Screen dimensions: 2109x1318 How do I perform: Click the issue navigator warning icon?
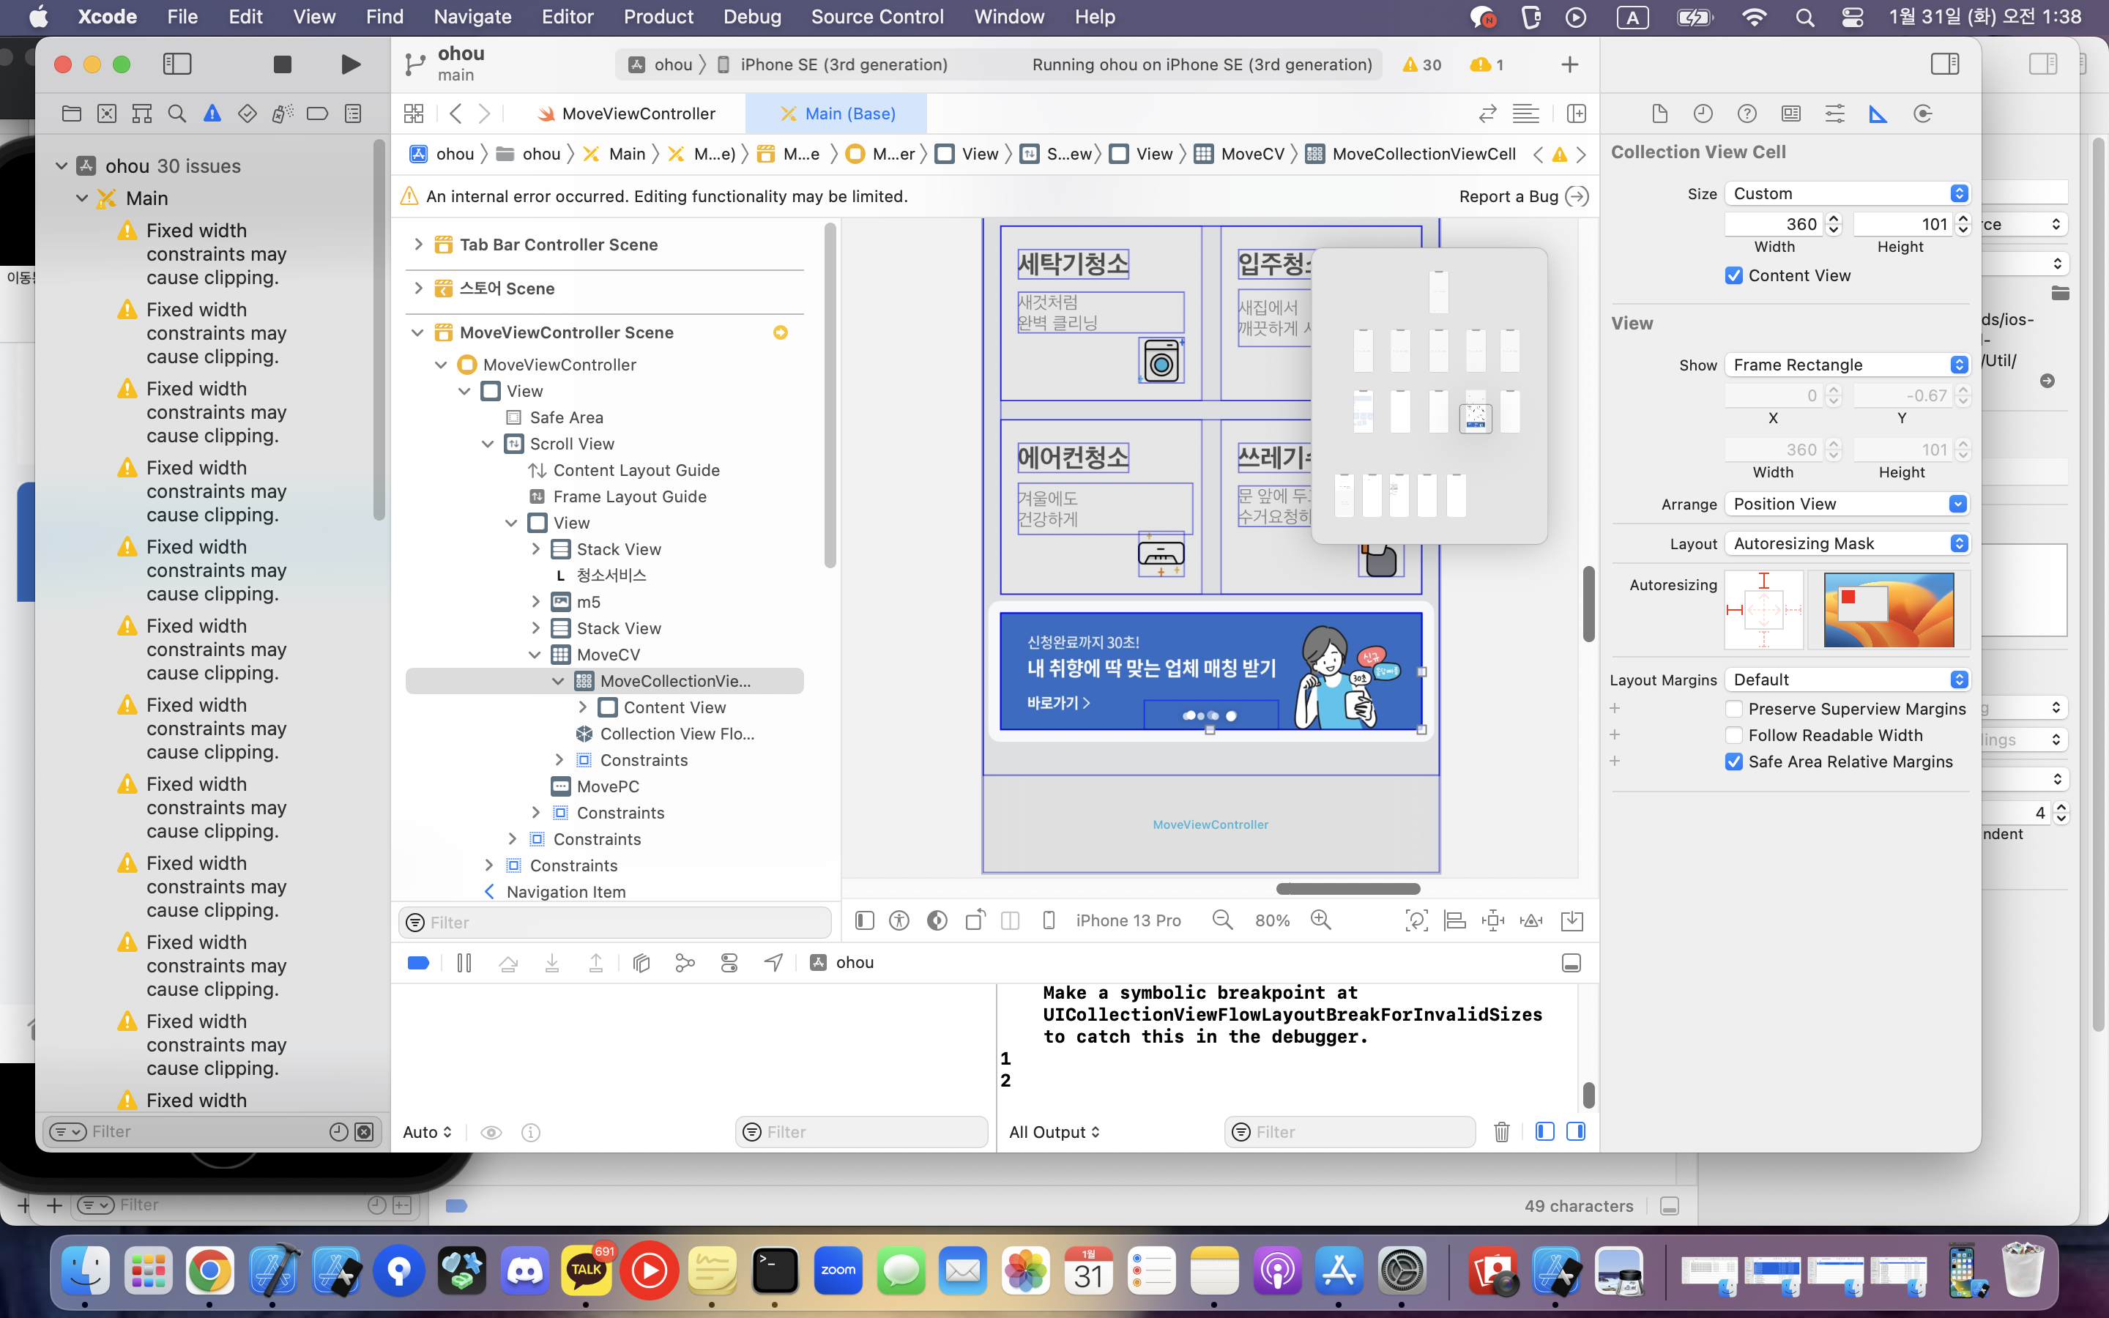coord(212,113)
